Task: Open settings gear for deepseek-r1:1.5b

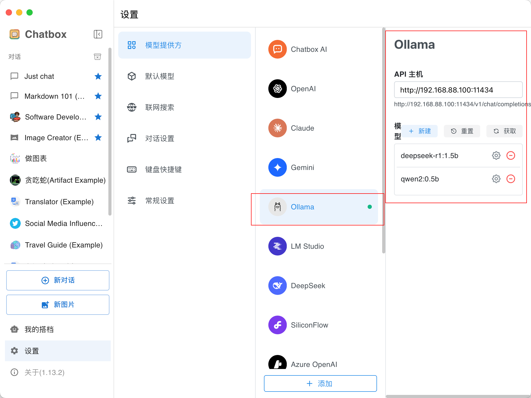Action: click(x=496, y=155)
